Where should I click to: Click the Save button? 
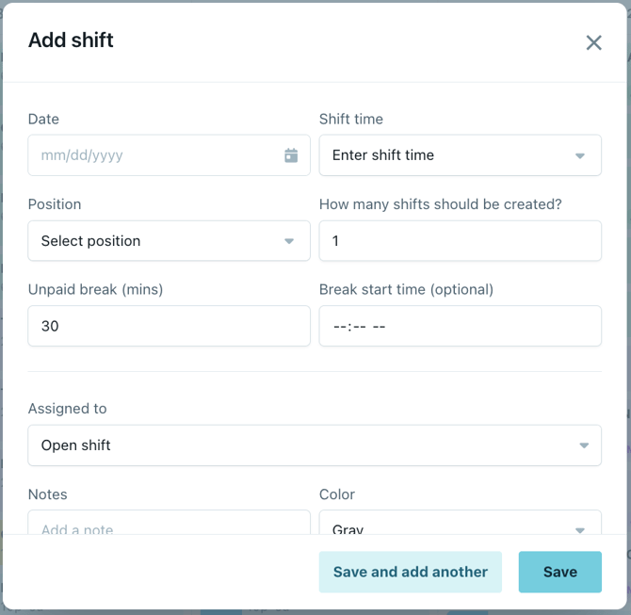click(559, 572)
